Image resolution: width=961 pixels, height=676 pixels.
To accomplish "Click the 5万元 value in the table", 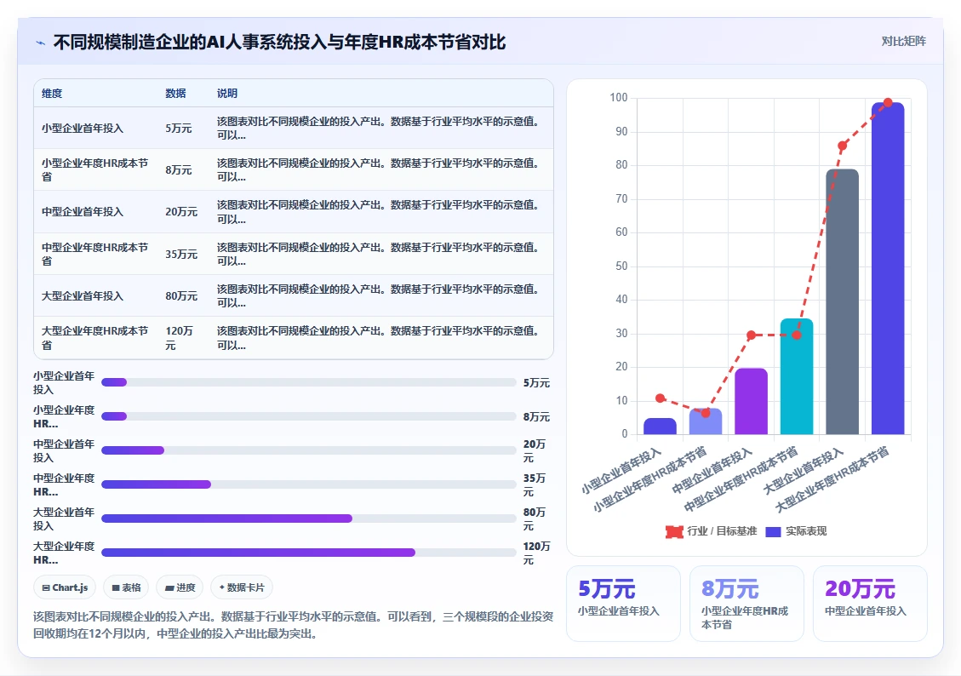I will [179, 128].
